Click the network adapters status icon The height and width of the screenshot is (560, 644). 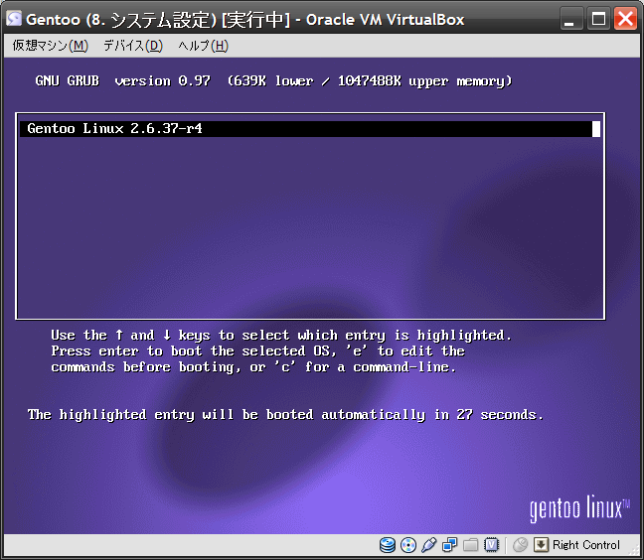[x=450, y=545]
